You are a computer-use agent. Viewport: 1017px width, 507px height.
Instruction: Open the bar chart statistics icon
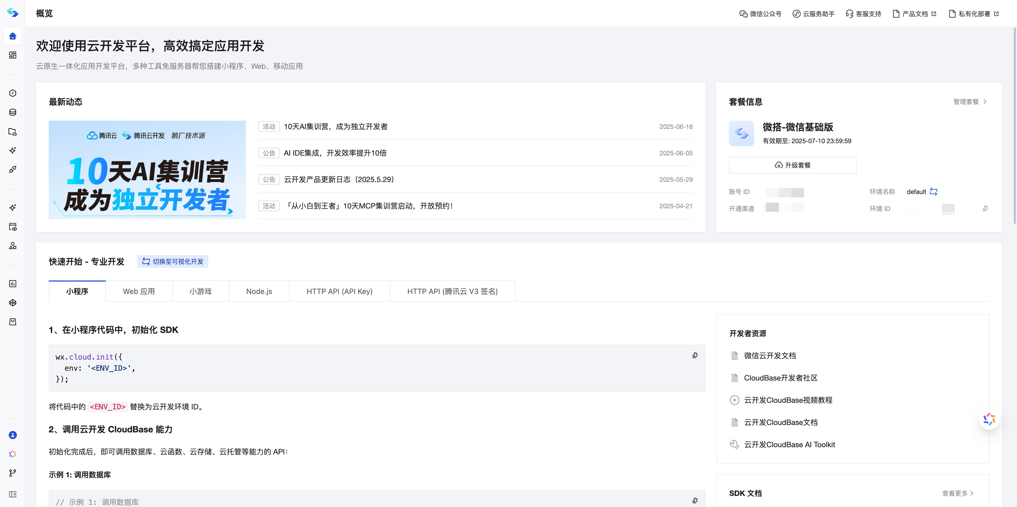coord(13,284)
